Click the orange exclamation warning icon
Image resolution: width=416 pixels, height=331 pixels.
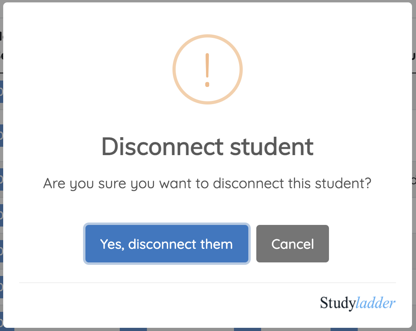[207, 69]
